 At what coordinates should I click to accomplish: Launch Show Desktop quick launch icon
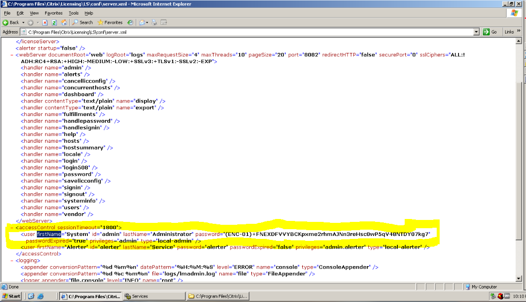31,296
